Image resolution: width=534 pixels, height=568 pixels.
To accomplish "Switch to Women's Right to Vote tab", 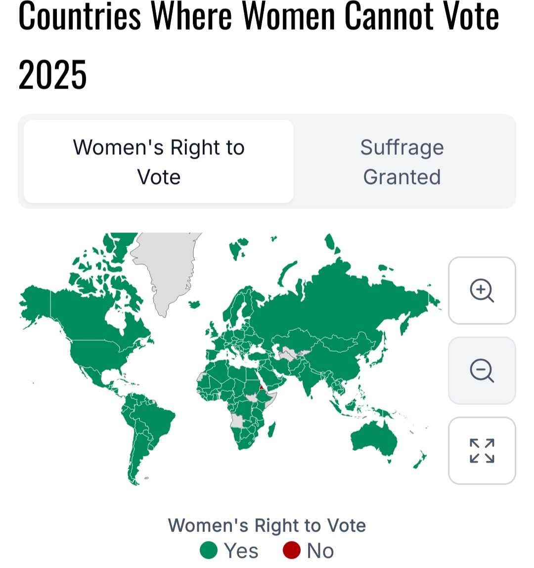I will (159, 162).
